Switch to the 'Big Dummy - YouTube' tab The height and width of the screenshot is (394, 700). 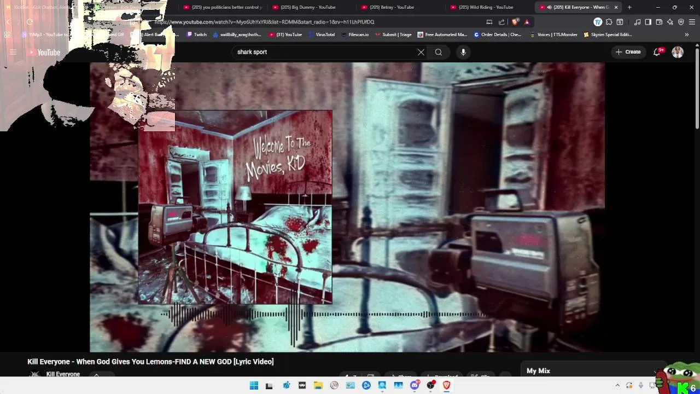tap(312, 7)
